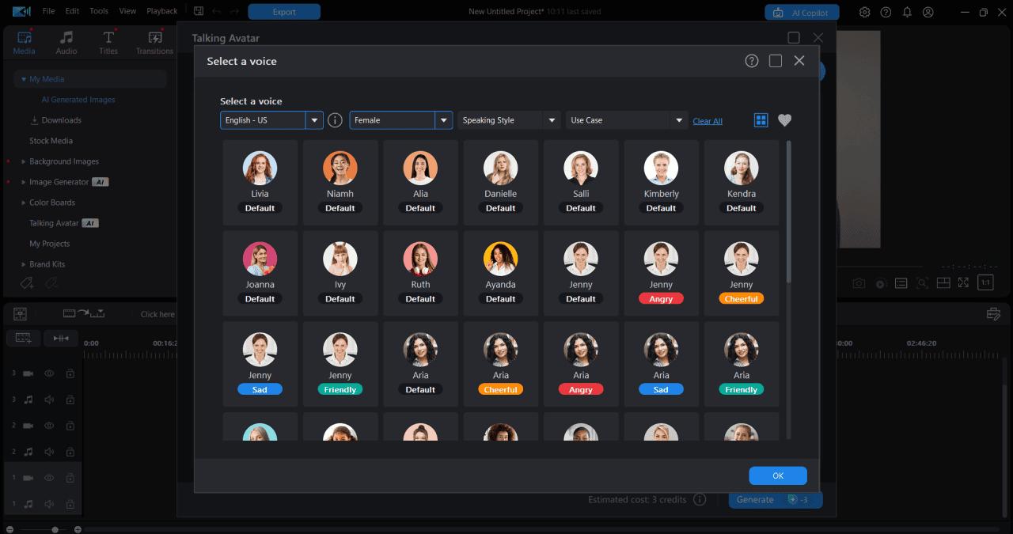Open the File menu
Image resolution: width=1013 pixels, height=534 pixels.
pos(49,11)
